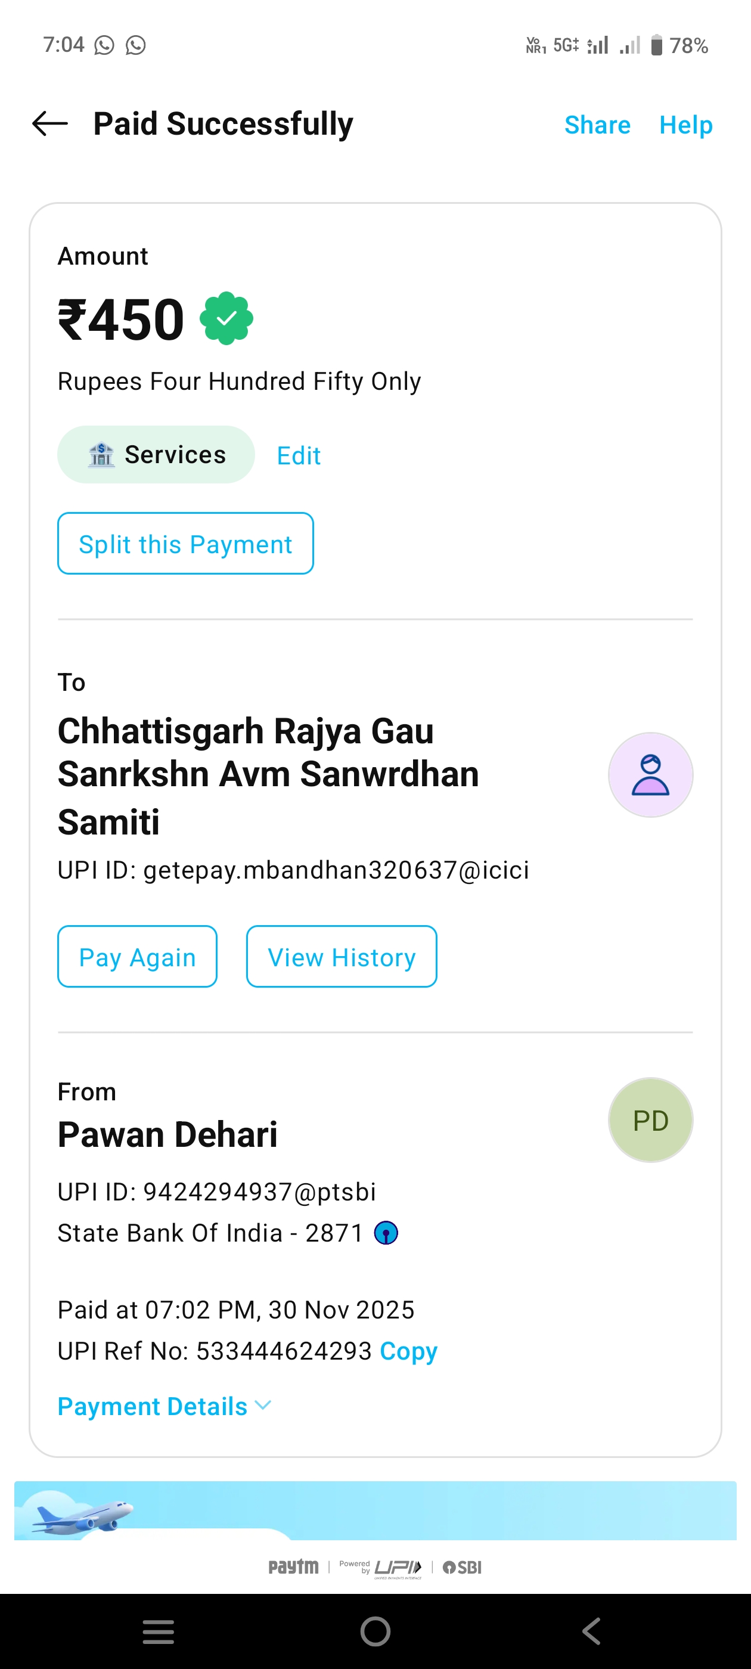Image resolution: width=751 pixels, height=1669 pixels.
Task: Tap the Payment Details chevron arrow
Action: 263,1406
